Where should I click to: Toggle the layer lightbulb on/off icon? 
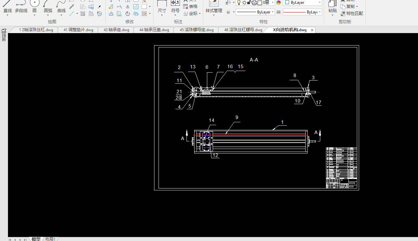pos(239,3)
